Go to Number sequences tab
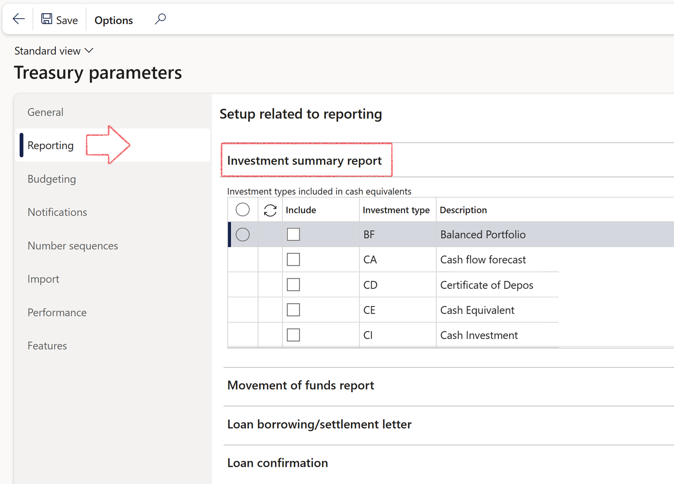This screenshot has height=484, width=674. [x=72, y=246]
